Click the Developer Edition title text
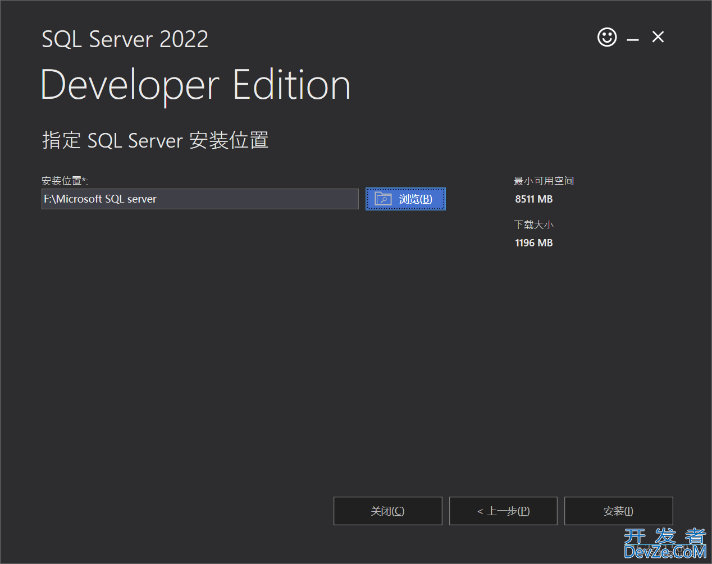Viewport: 712px width, 564px height. coord(196,85)
